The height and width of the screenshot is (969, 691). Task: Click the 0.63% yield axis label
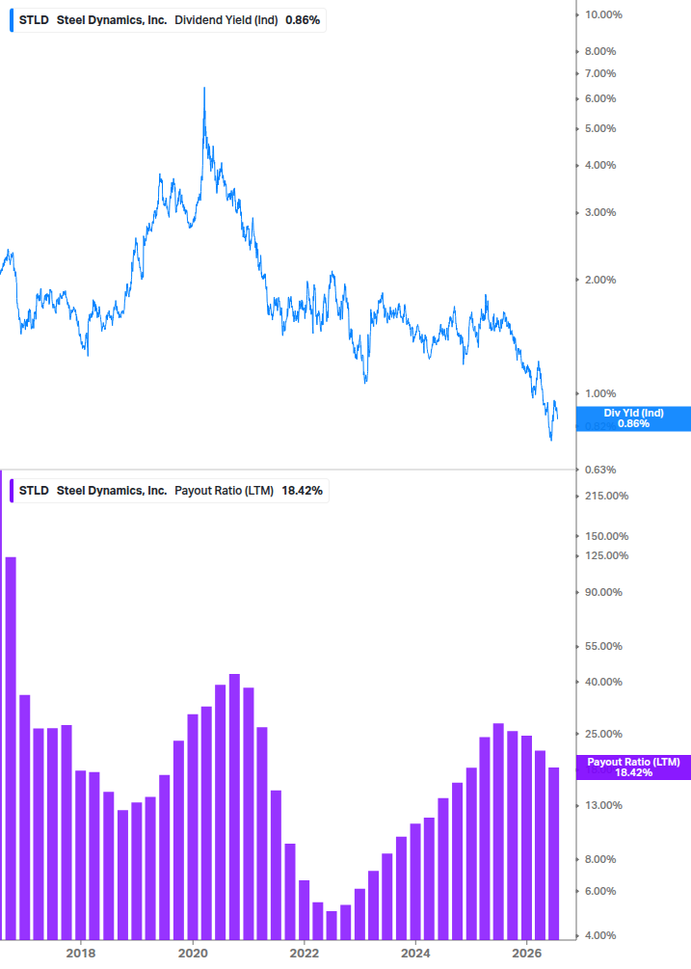(600, 470)
